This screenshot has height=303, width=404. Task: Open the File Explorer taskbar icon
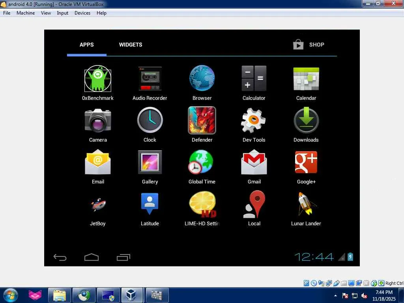coord(60,295)
